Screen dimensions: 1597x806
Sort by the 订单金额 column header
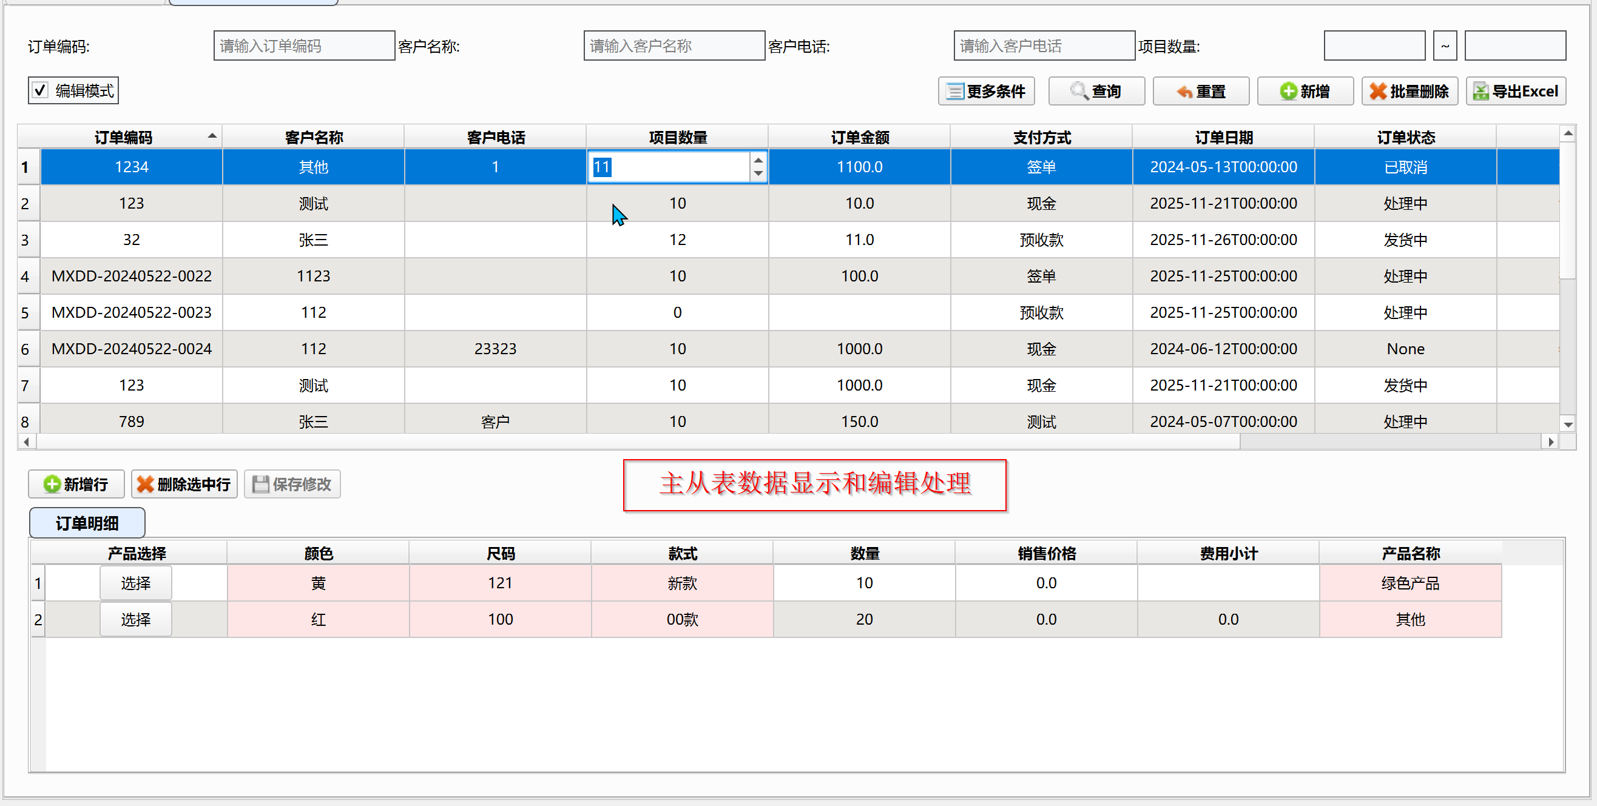[x=859, y=137]
